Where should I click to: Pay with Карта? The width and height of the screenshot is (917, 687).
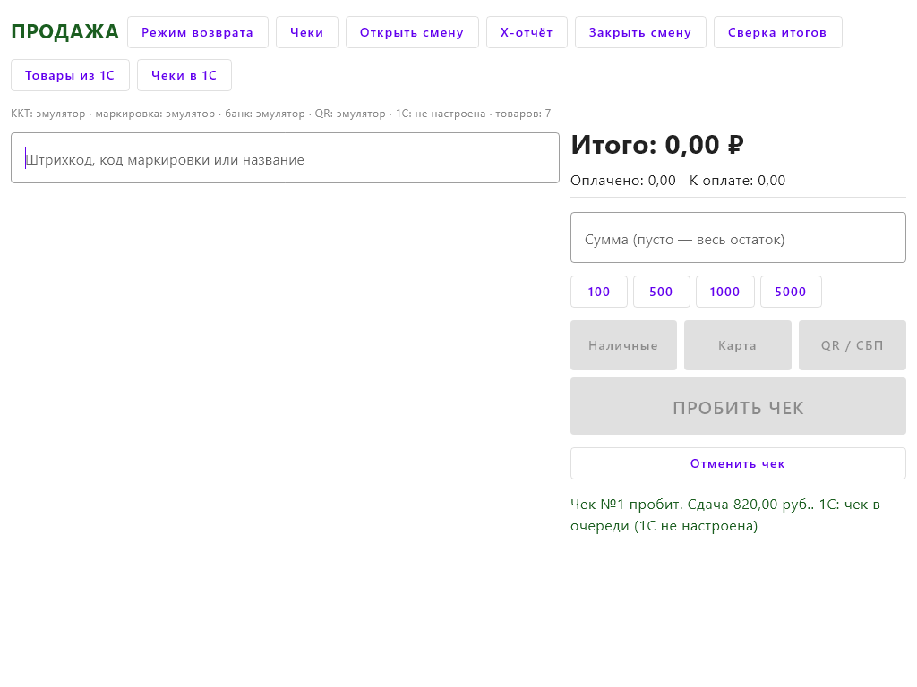(x=738, y=345)
